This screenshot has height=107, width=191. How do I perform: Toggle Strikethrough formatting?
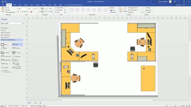[25, 12]
